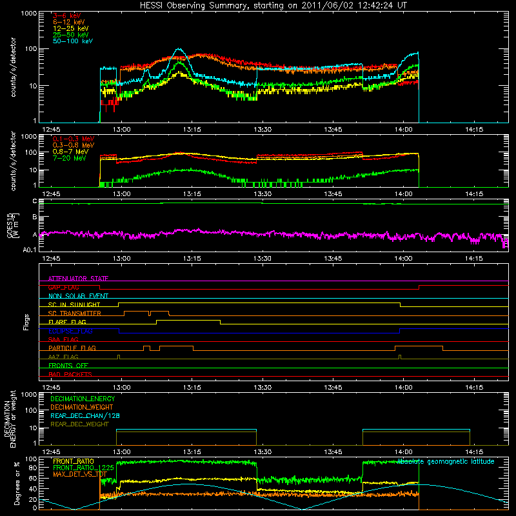Click the 50-100 keV peak near 13:12
The width and height of the screenshot is (516, 516).
point(179,49)
